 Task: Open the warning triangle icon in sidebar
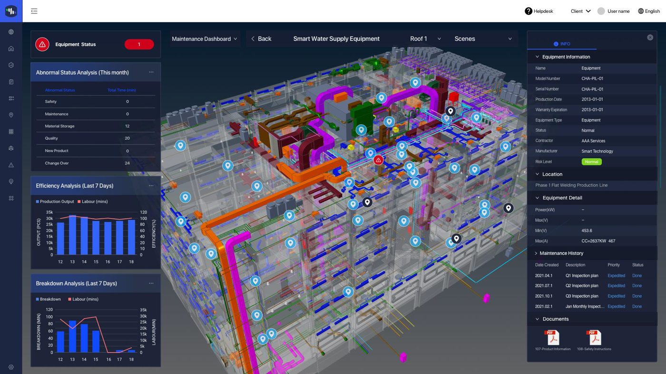pos(11,165)
